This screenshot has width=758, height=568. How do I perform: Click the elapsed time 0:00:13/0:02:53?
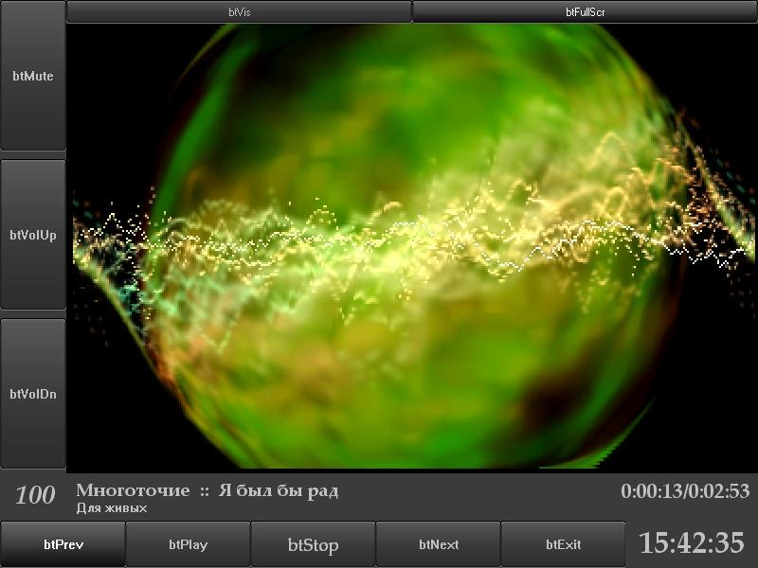click(x=685, y=491)
